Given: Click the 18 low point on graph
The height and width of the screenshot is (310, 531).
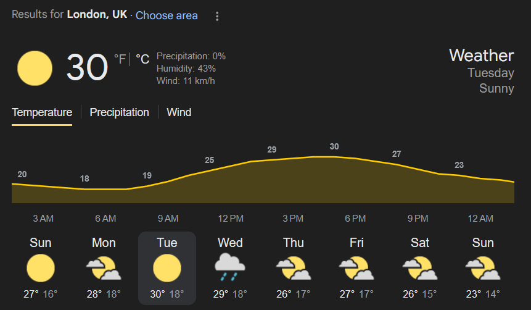Looking at the screenshot, I should coord(84,178).
